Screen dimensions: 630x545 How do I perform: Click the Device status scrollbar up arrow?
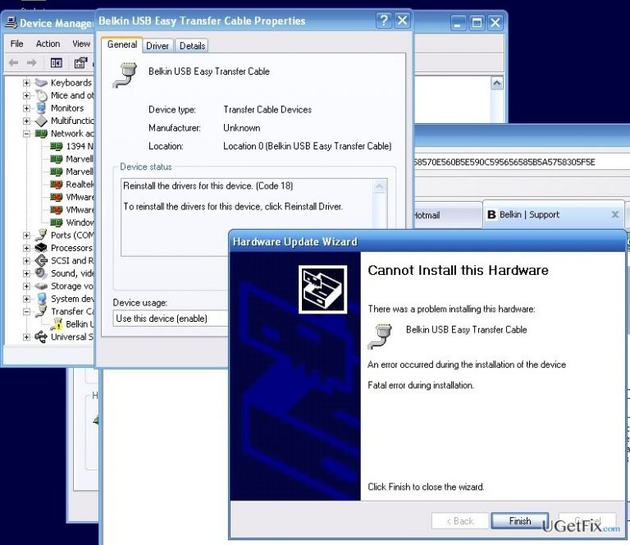point(379,186)
